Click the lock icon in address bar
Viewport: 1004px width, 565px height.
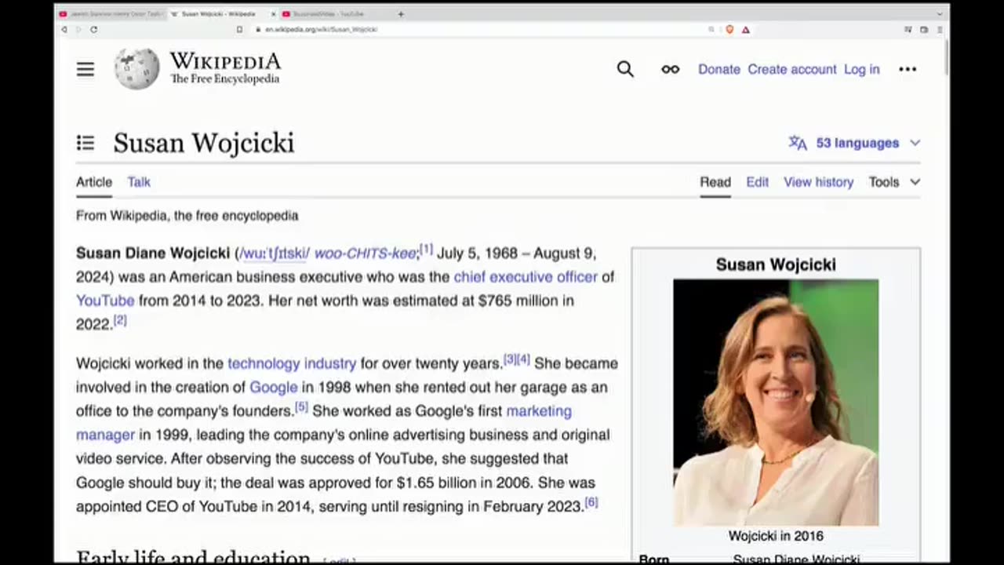[x=257, y=29]
